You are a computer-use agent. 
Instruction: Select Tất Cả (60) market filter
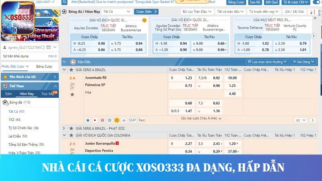click(x=17, y=111)
